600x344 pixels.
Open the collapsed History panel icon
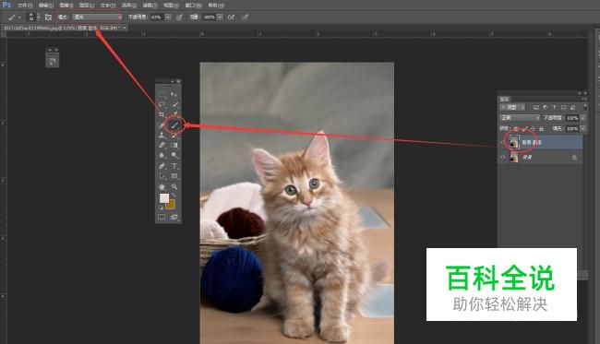coord(53,61)
